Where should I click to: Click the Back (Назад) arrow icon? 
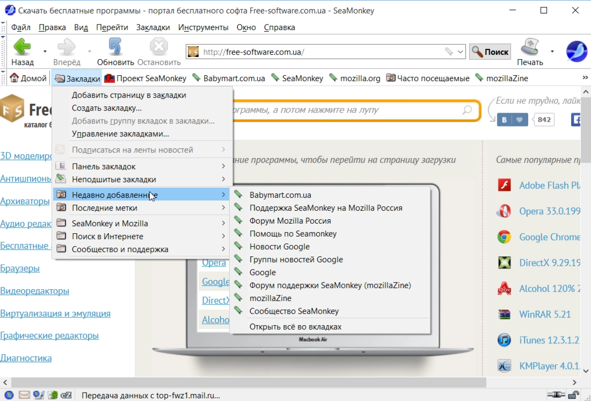22,48
